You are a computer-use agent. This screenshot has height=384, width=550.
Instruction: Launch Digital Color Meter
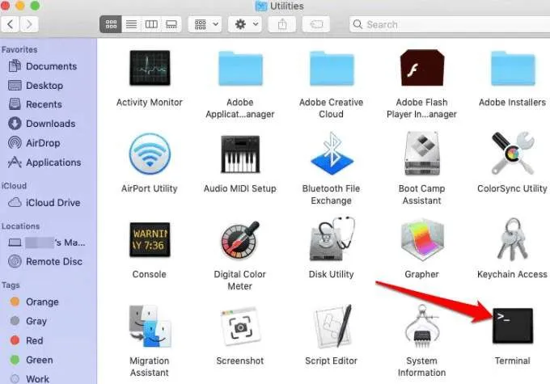point(240,240)
